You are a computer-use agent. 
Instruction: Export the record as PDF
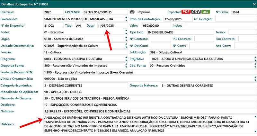[186, 12]
